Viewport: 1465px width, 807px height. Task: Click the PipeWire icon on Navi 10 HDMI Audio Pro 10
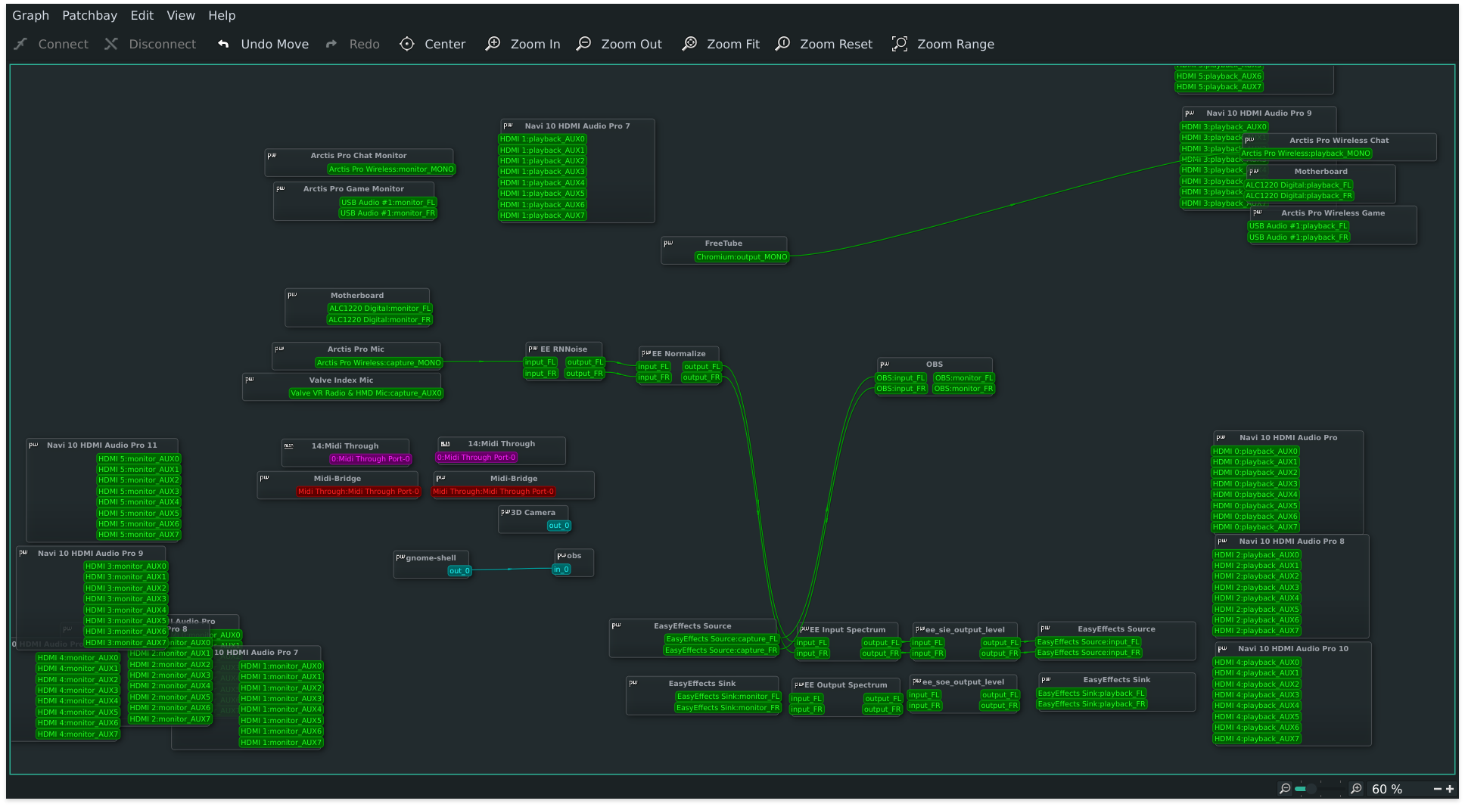click(x=1221, y=648)
